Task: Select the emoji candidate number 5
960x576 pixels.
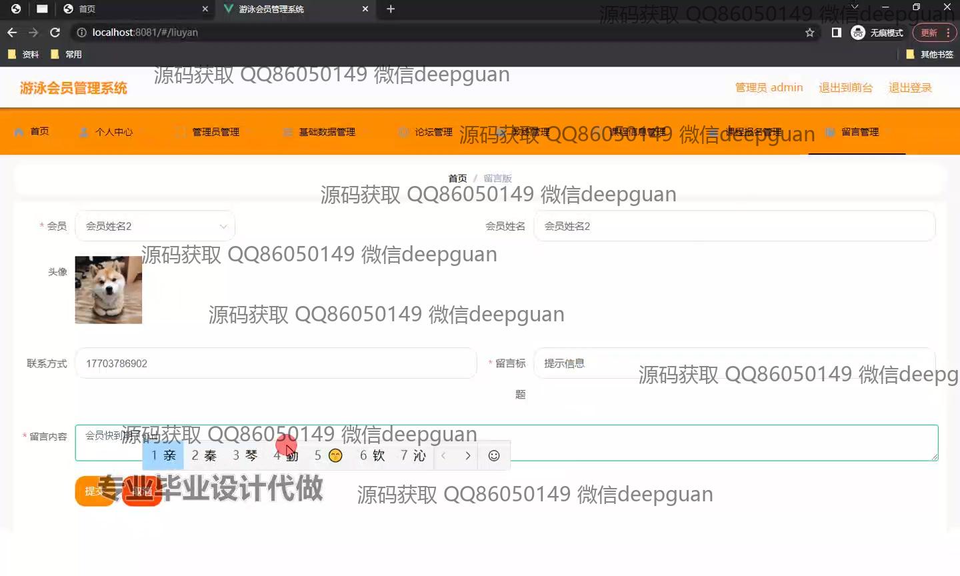Action: (x=329, y=455)
